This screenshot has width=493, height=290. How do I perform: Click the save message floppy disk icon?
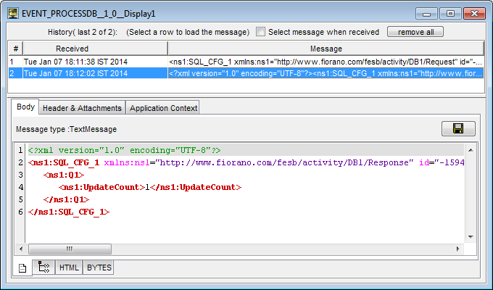(x=458, y=128)
